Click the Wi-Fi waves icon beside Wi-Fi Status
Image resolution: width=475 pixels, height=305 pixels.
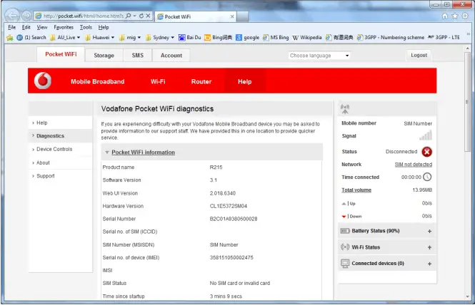click(345, 247)
